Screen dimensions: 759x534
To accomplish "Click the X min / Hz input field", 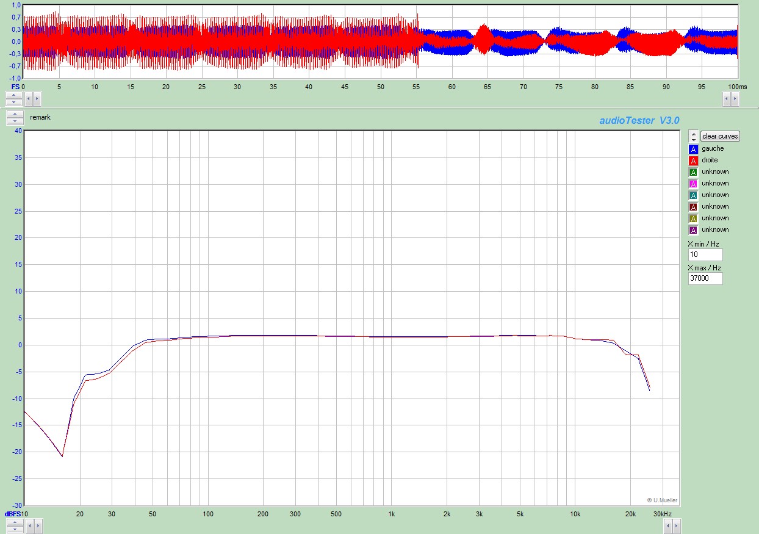I will [705, 254].
